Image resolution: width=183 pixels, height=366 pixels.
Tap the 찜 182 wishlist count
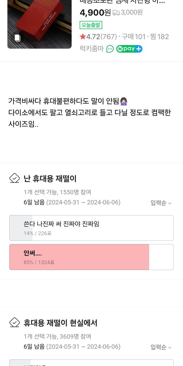tap(159, 37)
